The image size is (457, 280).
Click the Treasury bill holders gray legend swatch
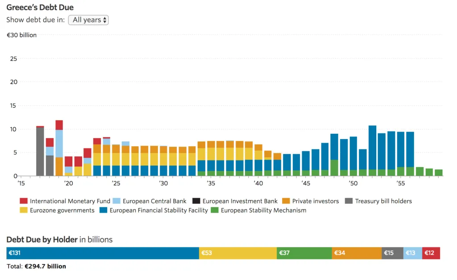(349, 201)
